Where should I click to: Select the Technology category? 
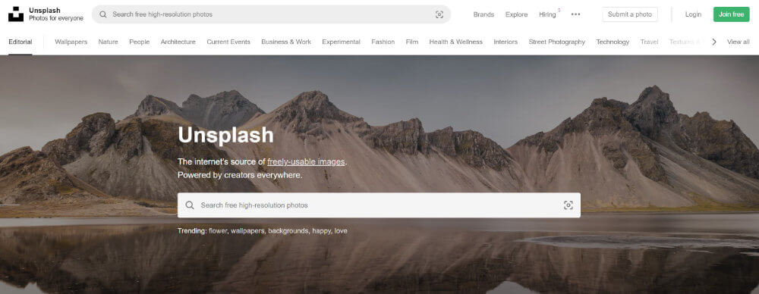(613, 42)
